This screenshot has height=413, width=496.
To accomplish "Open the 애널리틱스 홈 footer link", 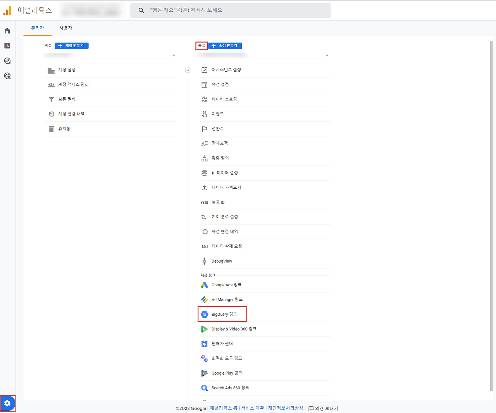I will point(224,408).
